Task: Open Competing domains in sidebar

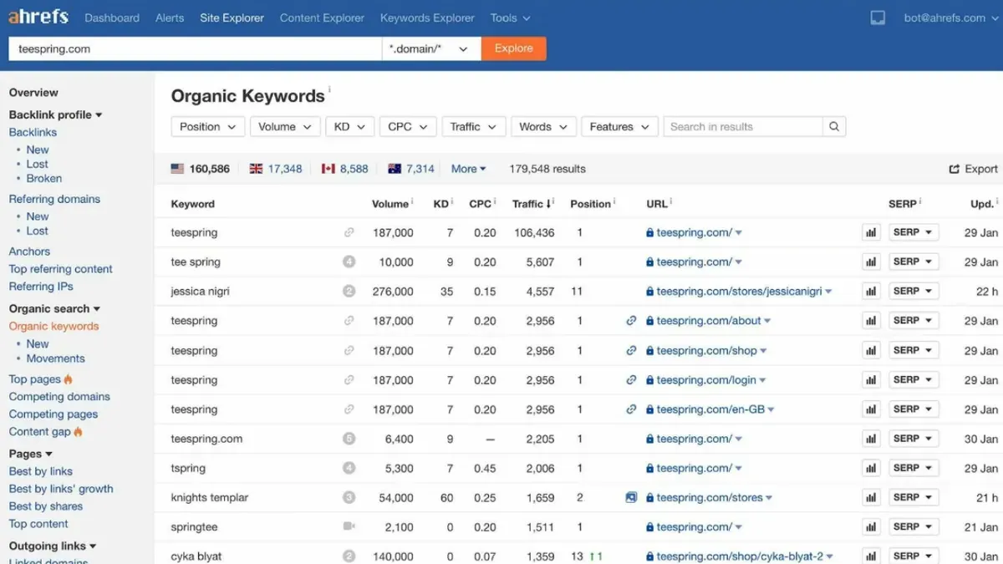Action: (x=59, y=397)
